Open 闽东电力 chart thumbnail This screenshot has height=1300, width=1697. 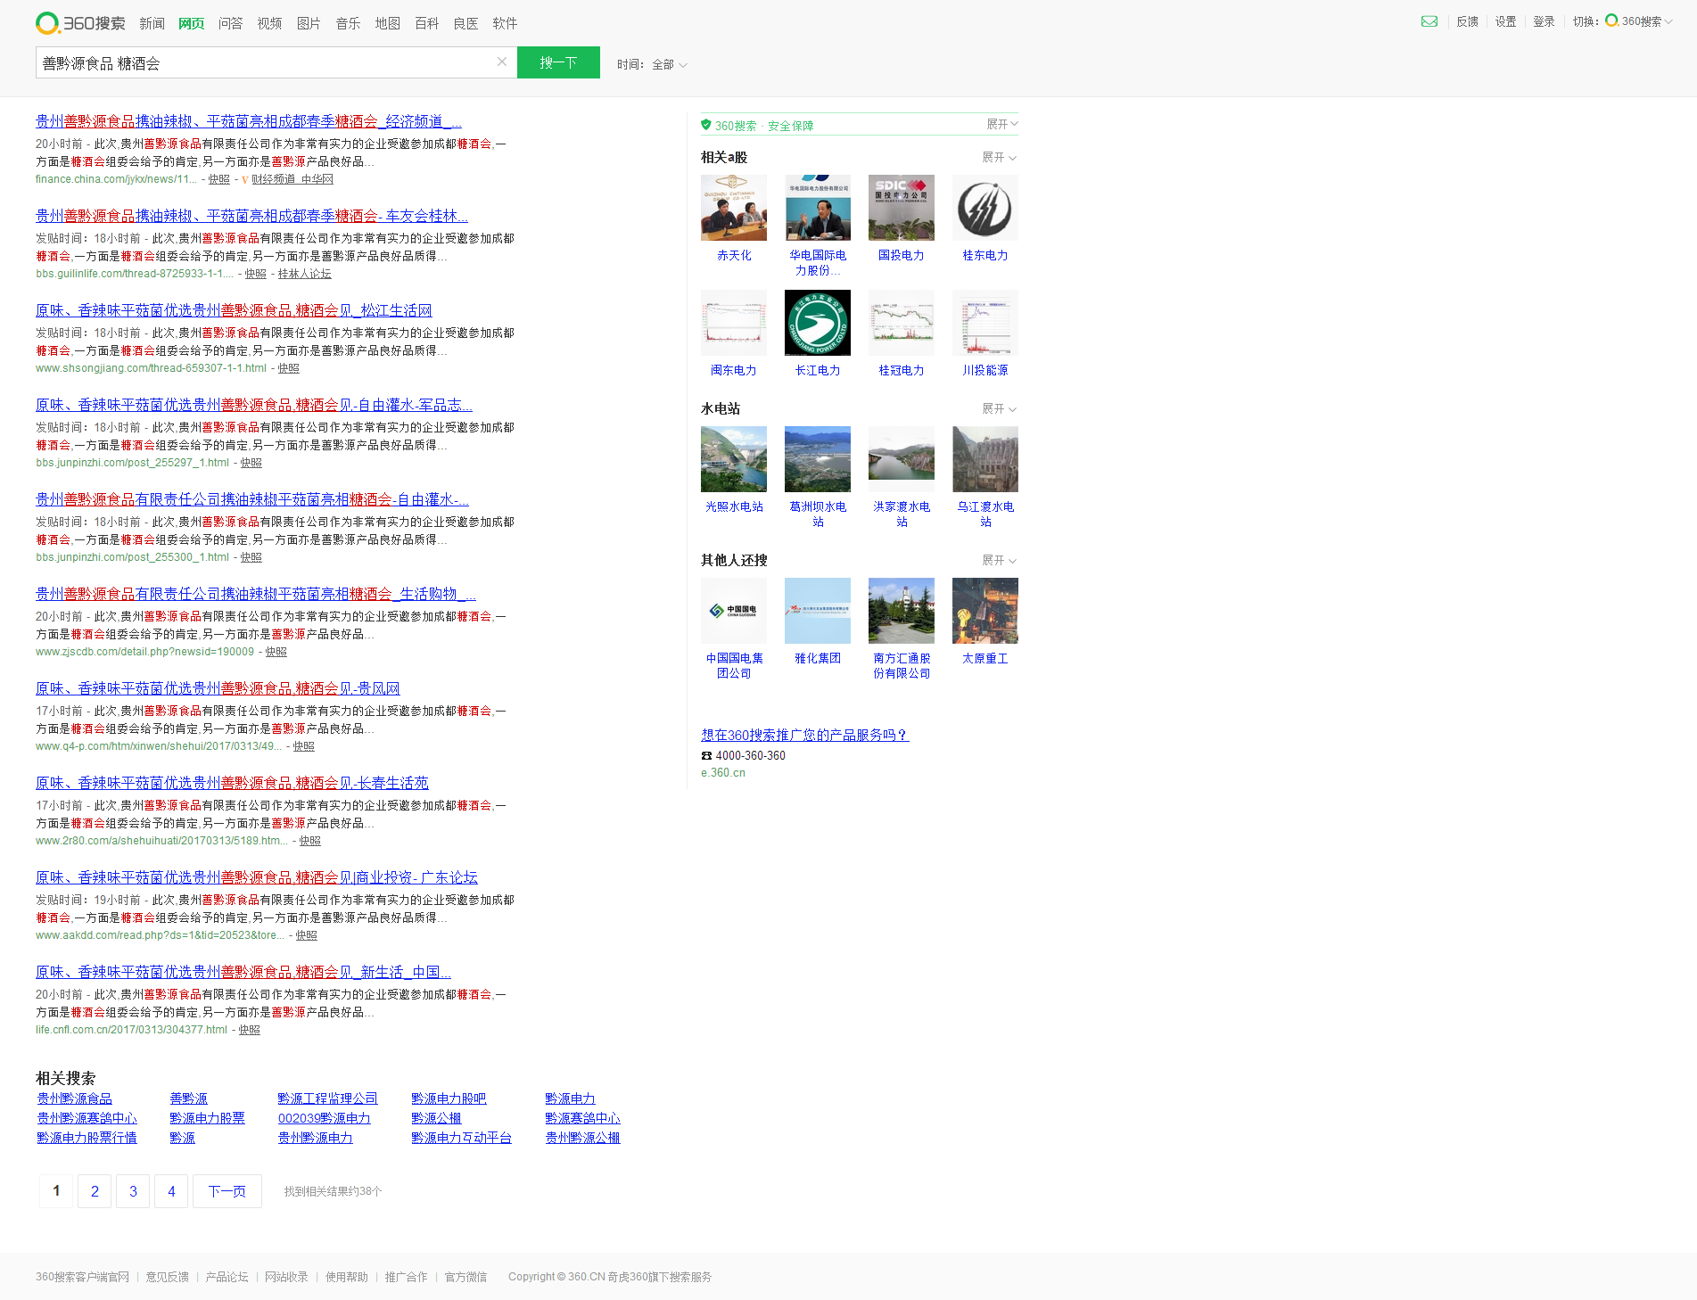(x=734, y=323)
